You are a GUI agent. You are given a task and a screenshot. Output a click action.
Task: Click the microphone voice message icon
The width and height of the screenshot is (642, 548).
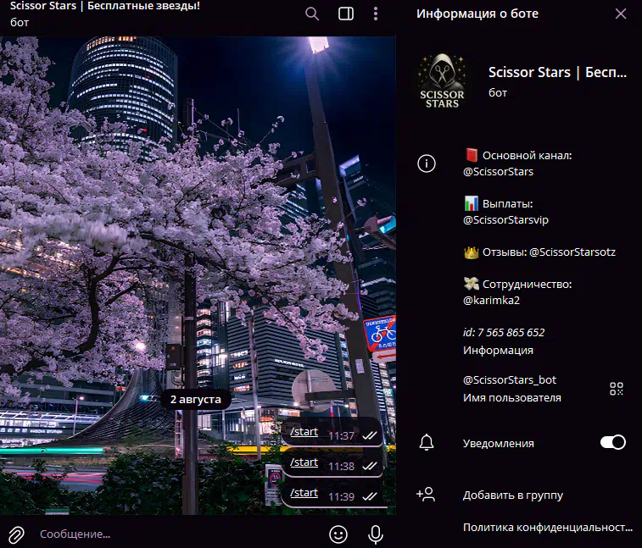click(376, 534)
